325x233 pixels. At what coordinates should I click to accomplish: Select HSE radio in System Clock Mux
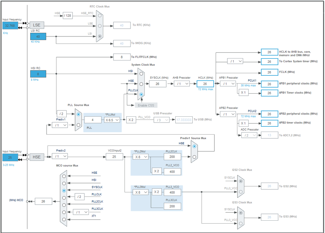point(141,84)
